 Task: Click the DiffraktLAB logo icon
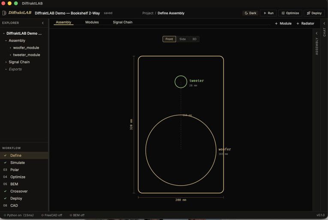[4, 13]
